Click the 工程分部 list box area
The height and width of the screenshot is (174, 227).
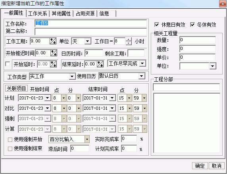pos(187,123)
